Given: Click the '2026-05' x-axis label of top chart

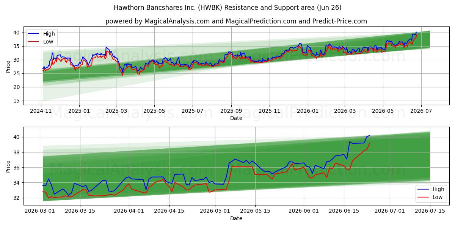Looking at the screenshot, I should click(383, 112).
